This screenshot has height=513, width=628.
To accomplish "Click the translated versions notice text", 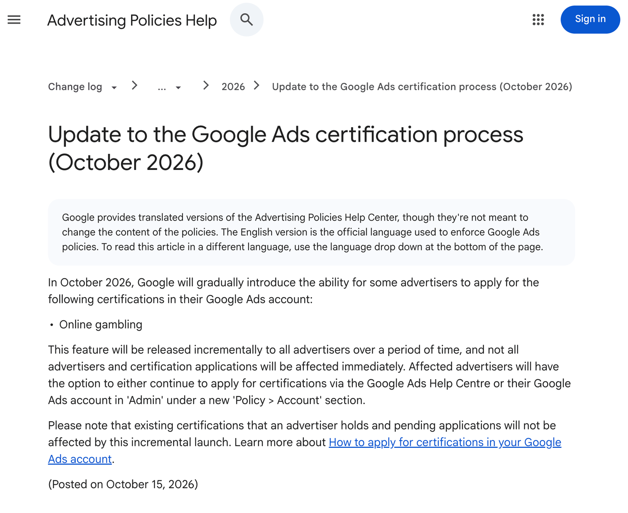I will pos(303,232).
